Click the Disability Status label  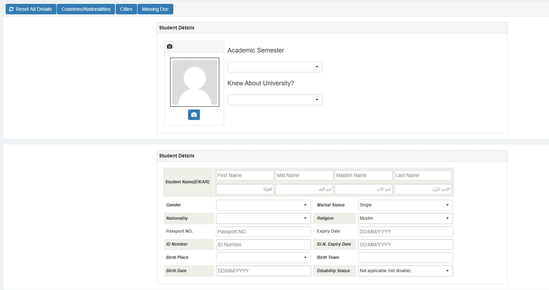(333, 271)
